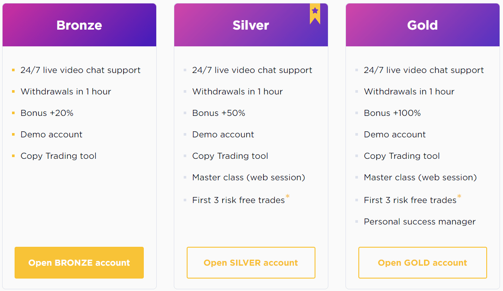Click First 3 risk free trades in the Gold plan
The height and width of the screenshot is (291, 503).
(410, 200)
